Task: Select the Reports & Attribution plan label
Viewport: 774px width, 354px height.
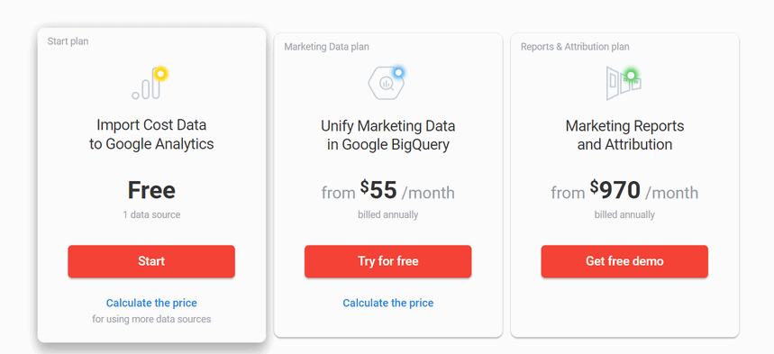Action: click(575, 47)
